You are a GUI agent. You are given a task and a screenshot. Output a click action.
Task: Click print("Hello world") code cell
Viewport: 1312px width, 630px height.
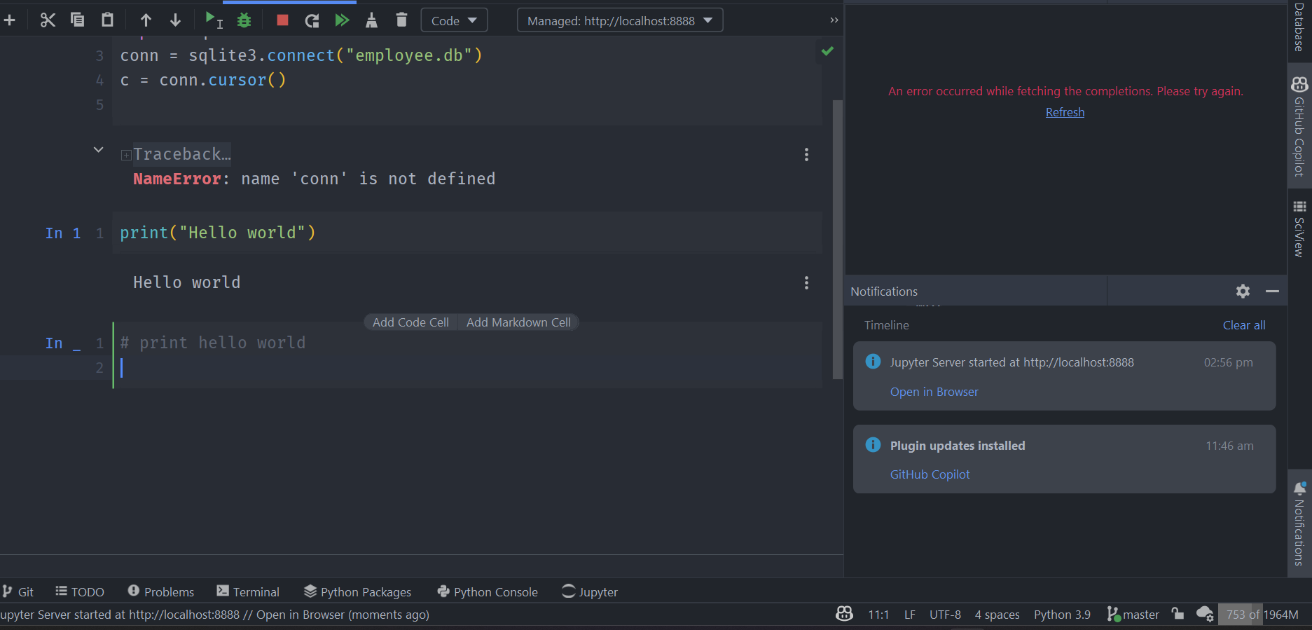pos(467,233)
